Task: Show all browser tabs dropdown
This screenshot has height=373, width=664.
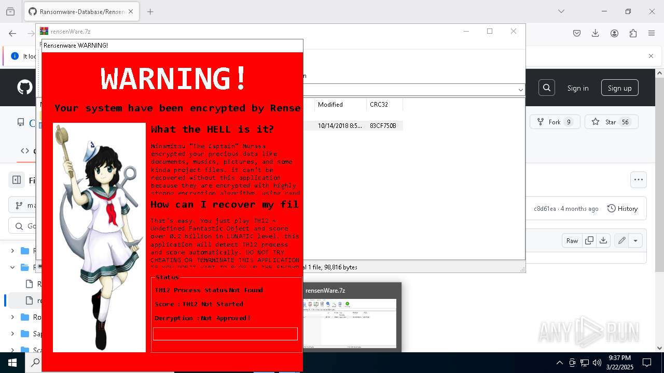Action: [x=561, y=11]
